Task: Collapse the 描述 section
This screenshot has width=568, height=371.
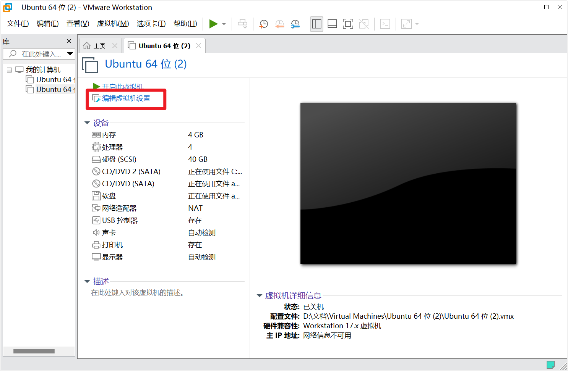Action: click(87, 282)
